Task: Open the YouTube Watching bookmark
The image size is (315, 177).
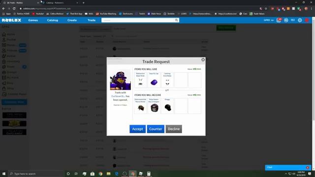Action: (106, 14)
